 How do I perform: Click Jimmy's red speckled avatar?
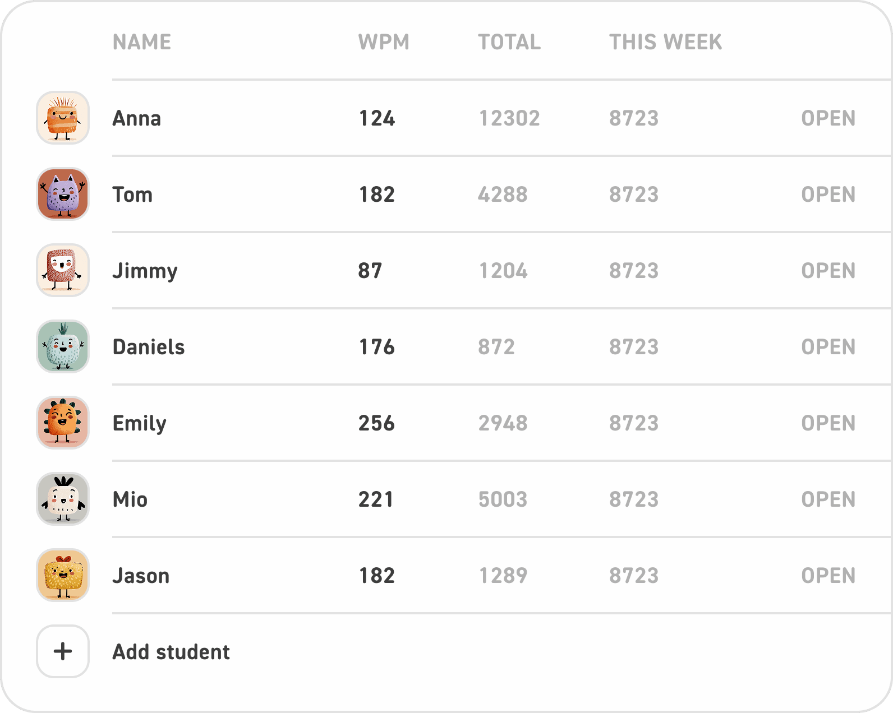[63, 270]
